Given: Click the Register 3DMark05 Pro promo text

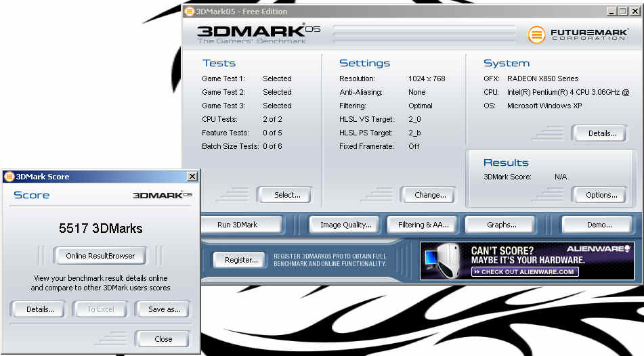Looking at the screenshot, I should click(330, 260).
